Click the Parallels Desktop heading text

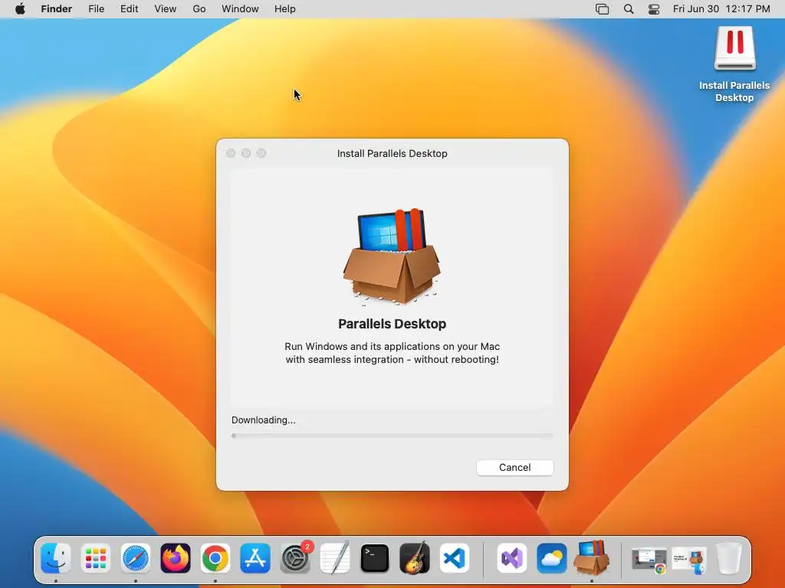point(392,324)
